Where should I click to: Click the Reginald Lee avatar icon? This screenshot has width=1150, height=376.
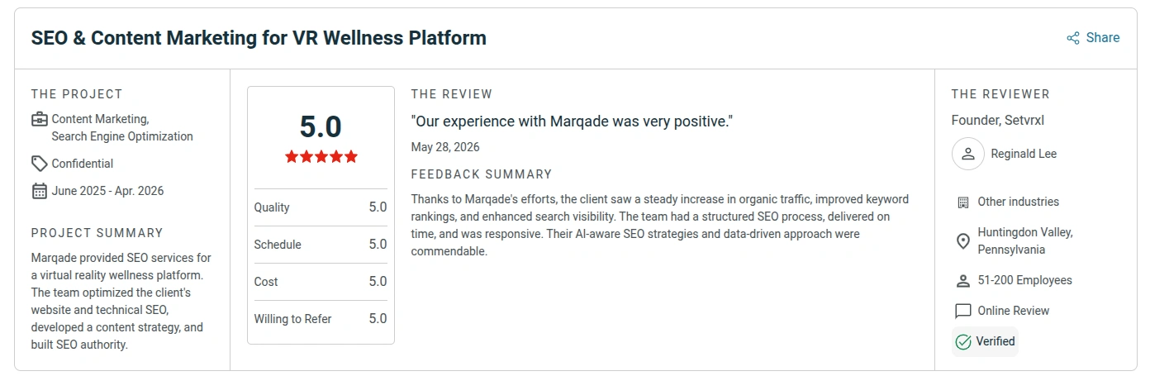[968, 154]
